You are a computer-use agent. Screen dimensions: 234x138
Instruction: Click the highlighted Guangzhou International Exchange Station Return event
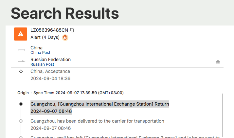tap(99, 104)
